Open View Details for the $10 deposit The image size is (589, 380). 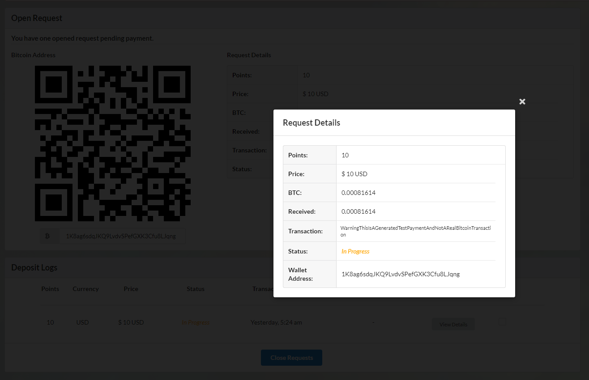tap(453, 325)
